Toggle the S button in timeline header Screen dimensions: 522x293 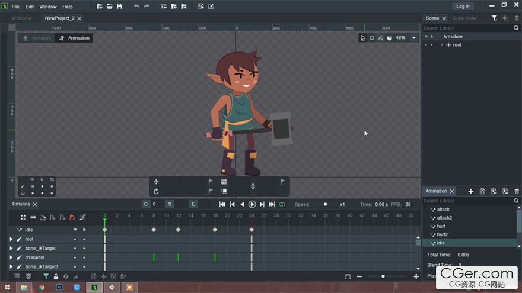170,204
